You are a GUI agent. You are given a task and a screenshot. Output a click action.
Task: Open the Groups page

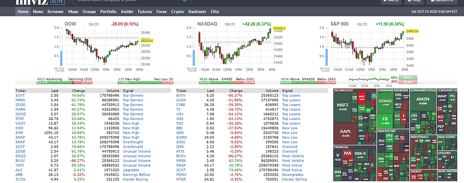click(89, 12)
